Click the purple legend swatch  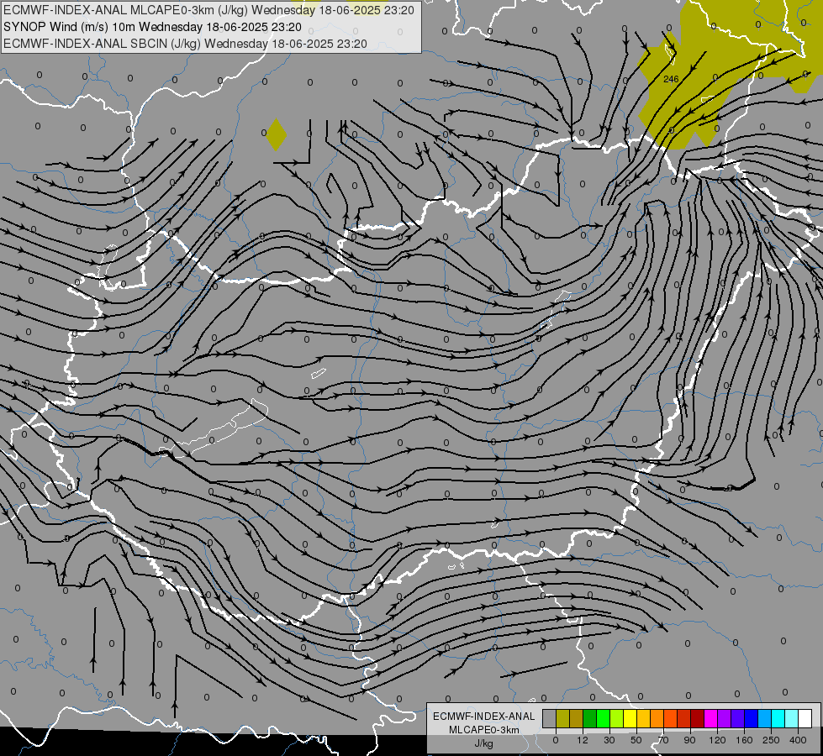[725, 719]
